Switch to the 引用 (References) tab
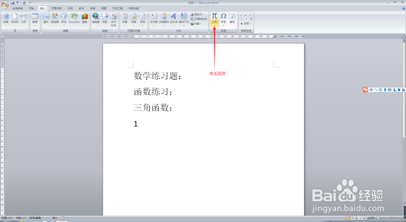406x222 pixels. tap(70, 8)
